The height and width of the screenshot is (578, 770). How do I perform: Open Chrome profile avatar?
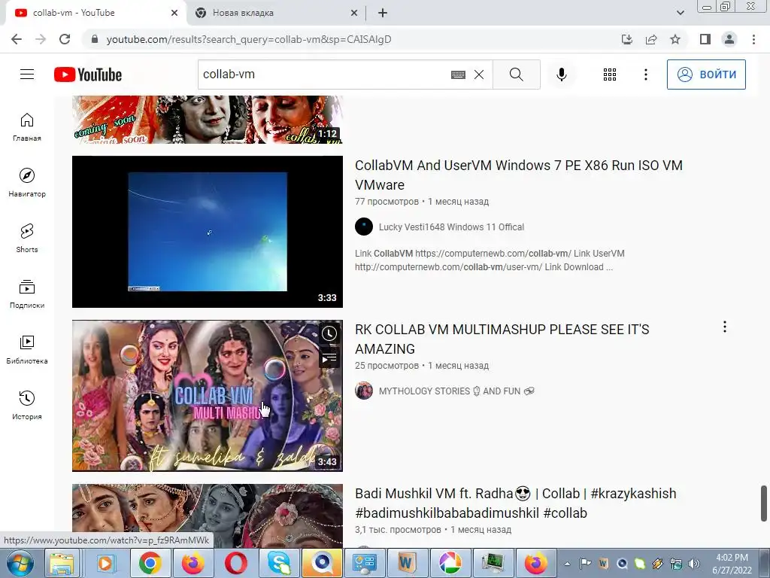(729, 39)
